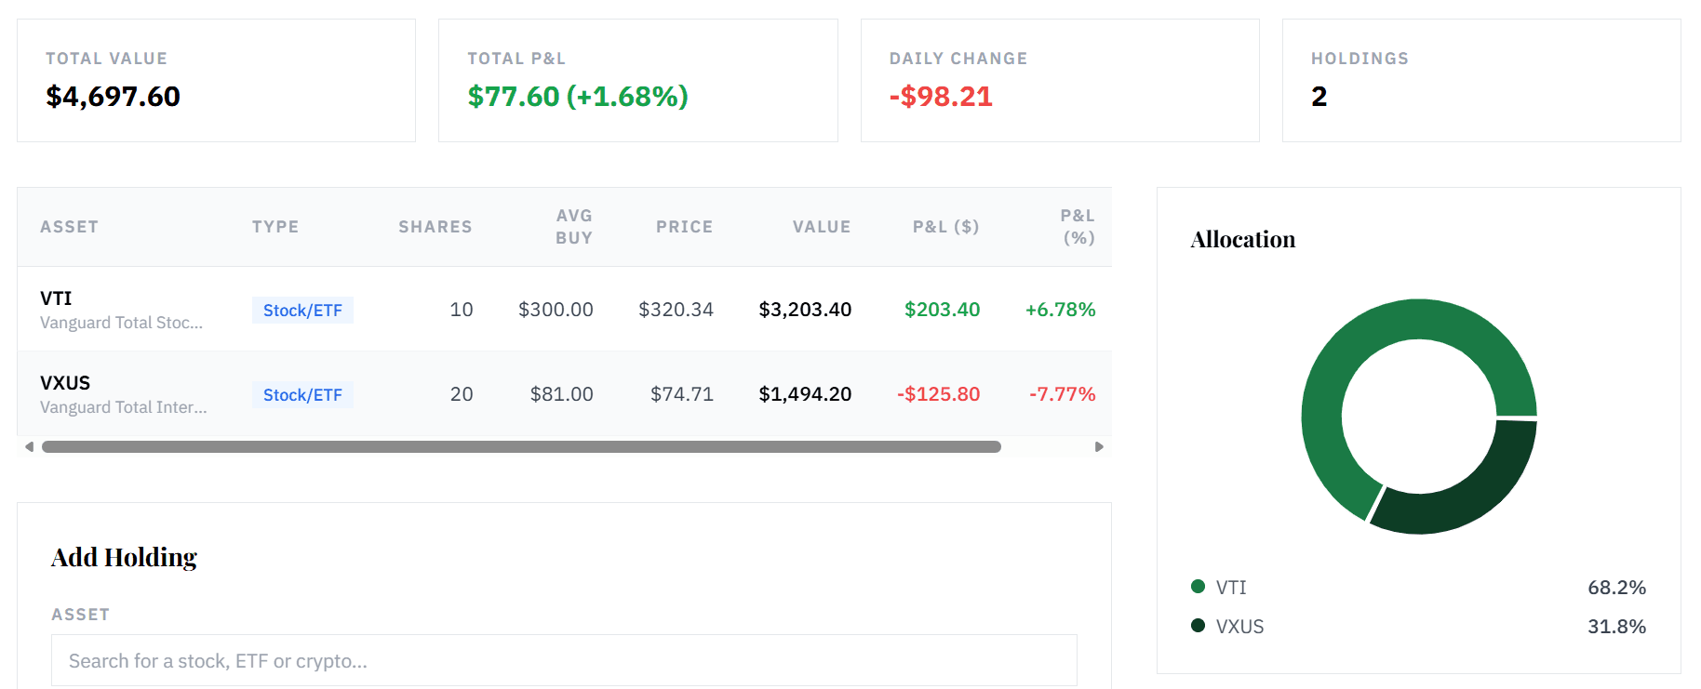Select the Stock/ETF badge on the VXUS row
The image size is (1701, 689).
(302, 394)
